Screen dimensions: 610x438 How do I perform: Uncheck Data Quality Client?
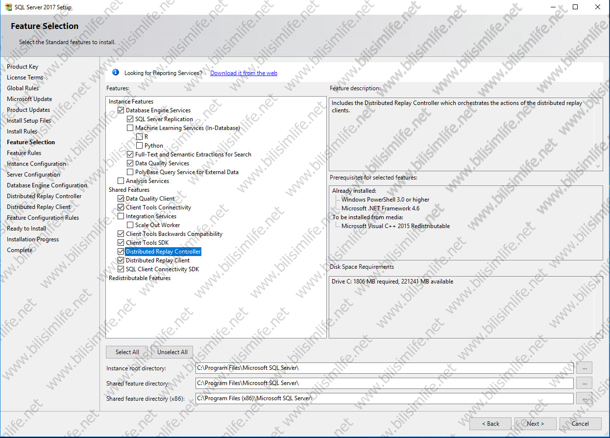pos(121,199)
